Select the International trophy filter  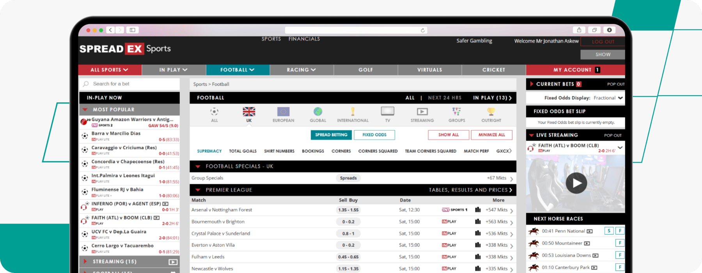pyautogui.click(x=353, y=112)
